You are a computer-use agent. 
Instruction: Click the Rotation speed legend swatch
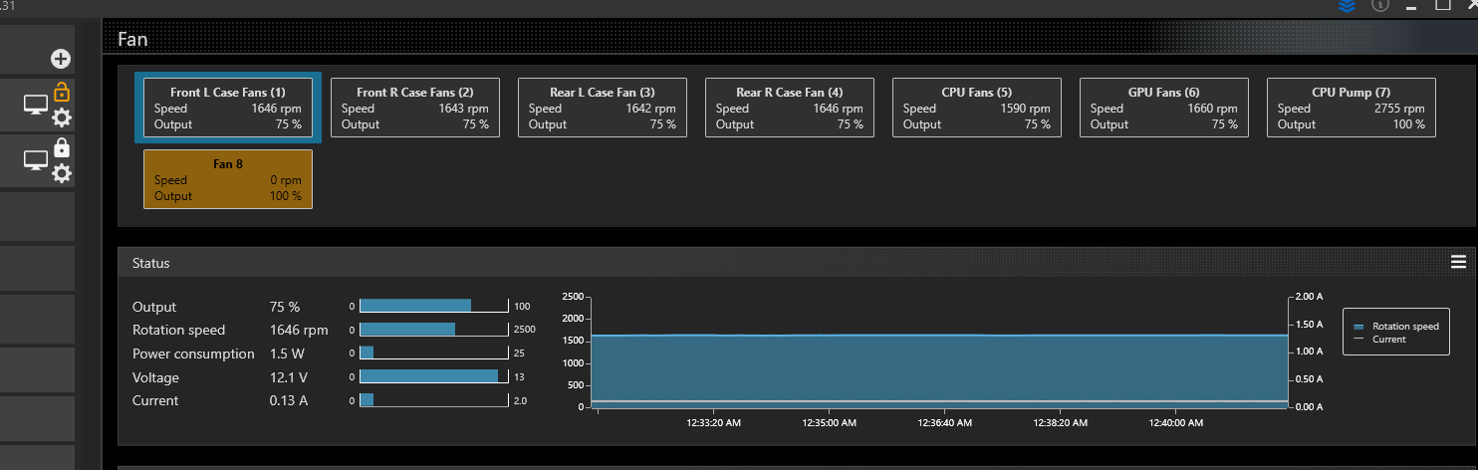1358,327
